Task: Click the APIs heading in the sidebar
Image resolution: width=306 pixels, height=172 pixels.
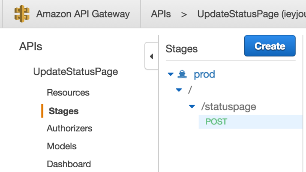Action: tap(31, 46)
